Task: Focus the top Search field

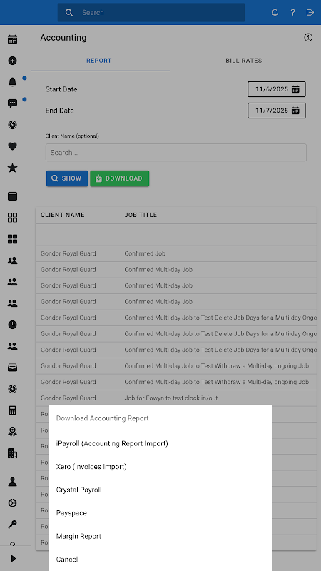Action: (151, 12)
